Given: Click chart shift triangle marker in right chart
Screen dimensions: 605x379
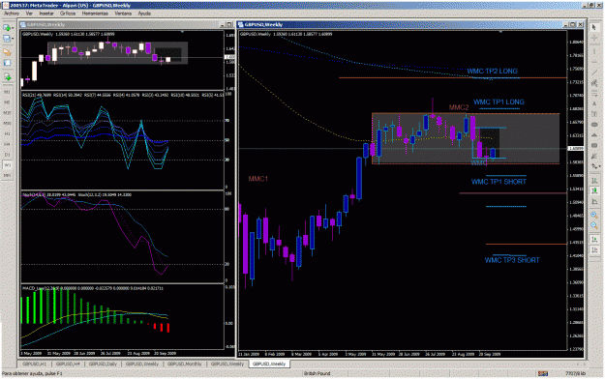Looking at the screenshot, I should click(x=500, y=32).
